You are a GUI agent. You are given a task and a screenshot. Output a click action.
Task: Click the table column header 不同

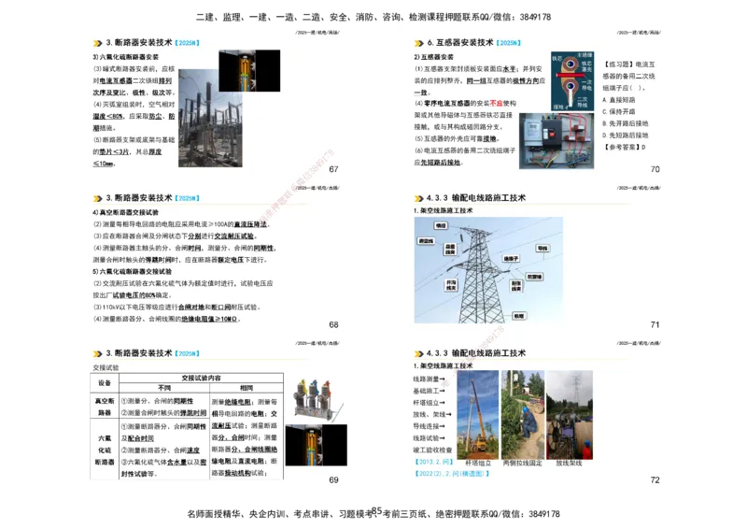(164, 388)
